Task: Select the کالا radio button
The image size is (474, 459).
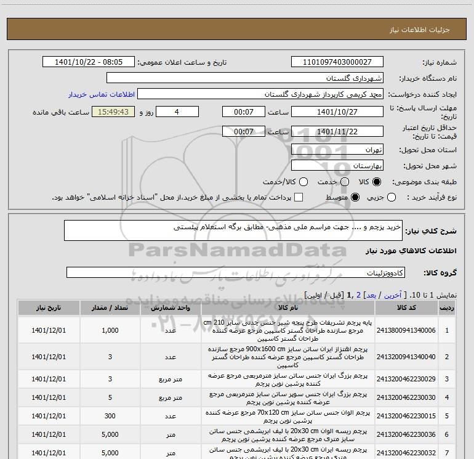Action: pos(377,182)
